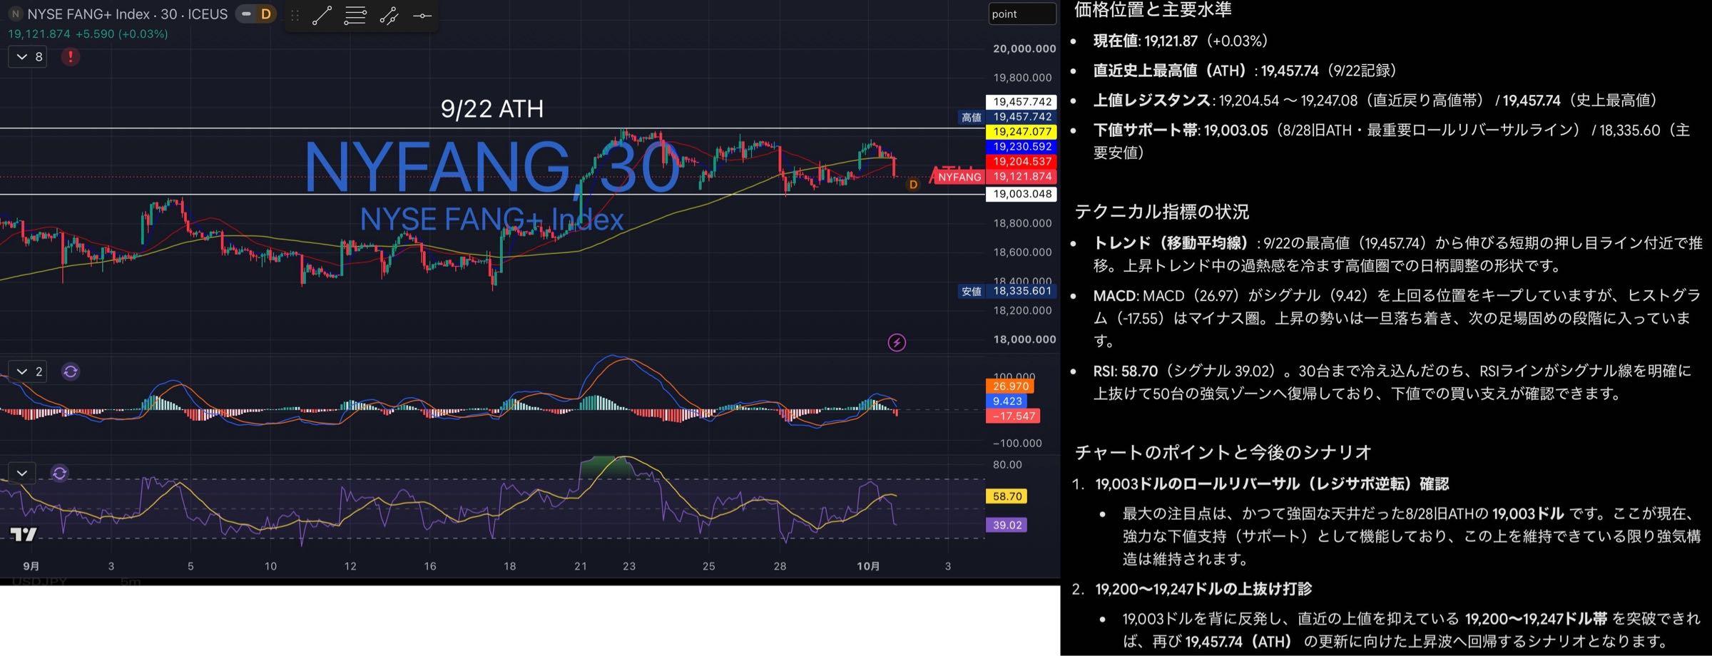This screenshot has height=656, width=1712.
Task: Click the orange 26.970 MACD value label
Action: 1009,386
